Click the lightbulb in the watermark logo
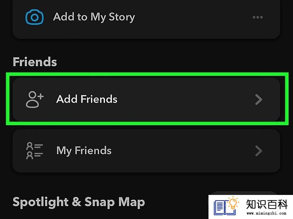Image resolution: width=293 pixels, height=219 pixels. pyautogui.click(x=233, y=203)
